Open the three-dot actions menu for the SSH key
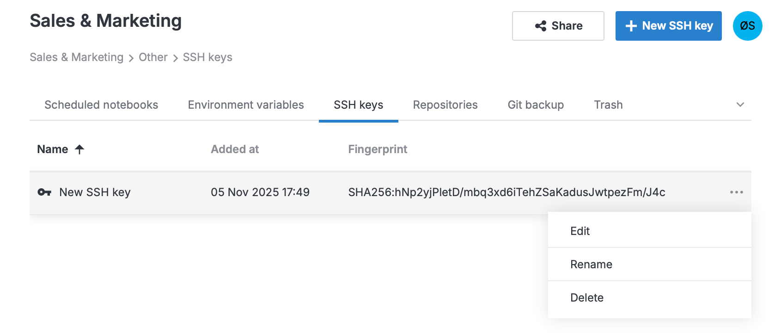The width and height of the screenshot is (781, 333). 737,192
